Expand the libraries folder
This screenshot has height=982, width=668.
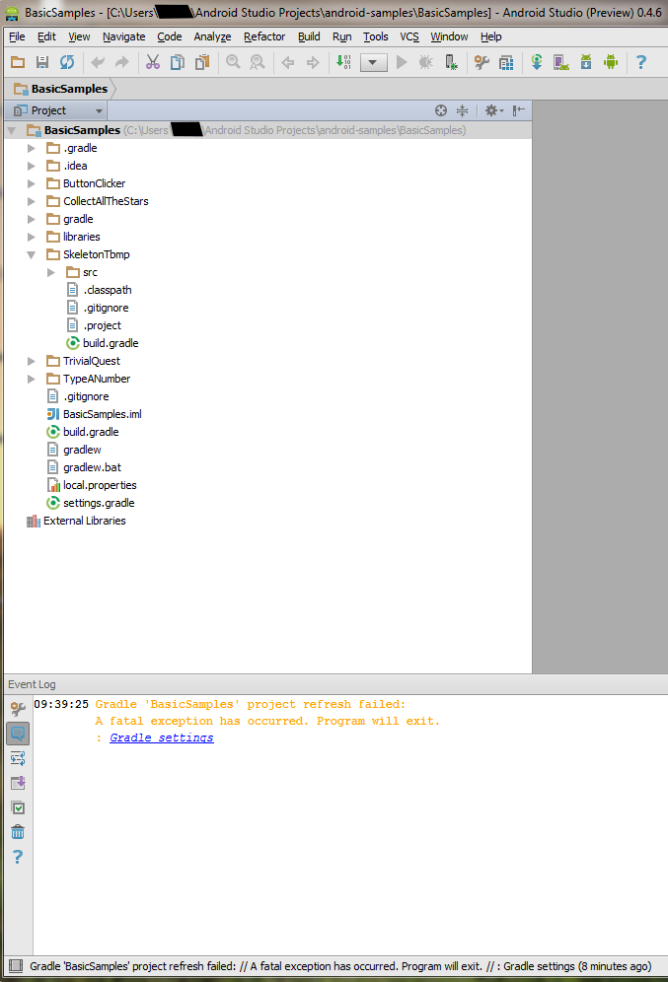32,237
